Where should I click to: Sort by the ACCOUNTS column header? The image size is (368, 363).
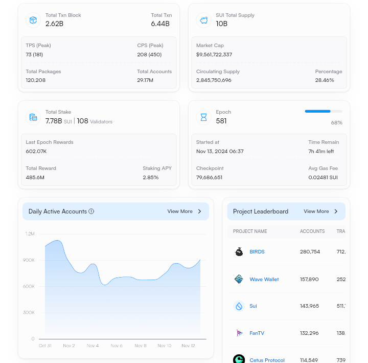click(x=312, y=231)
